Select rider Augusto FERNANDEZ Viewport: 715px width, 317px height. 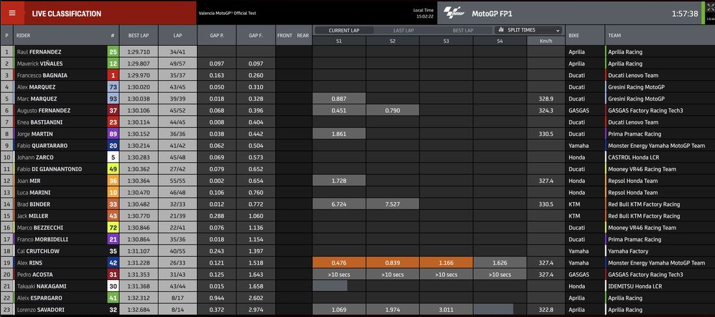tap(43, 110)
